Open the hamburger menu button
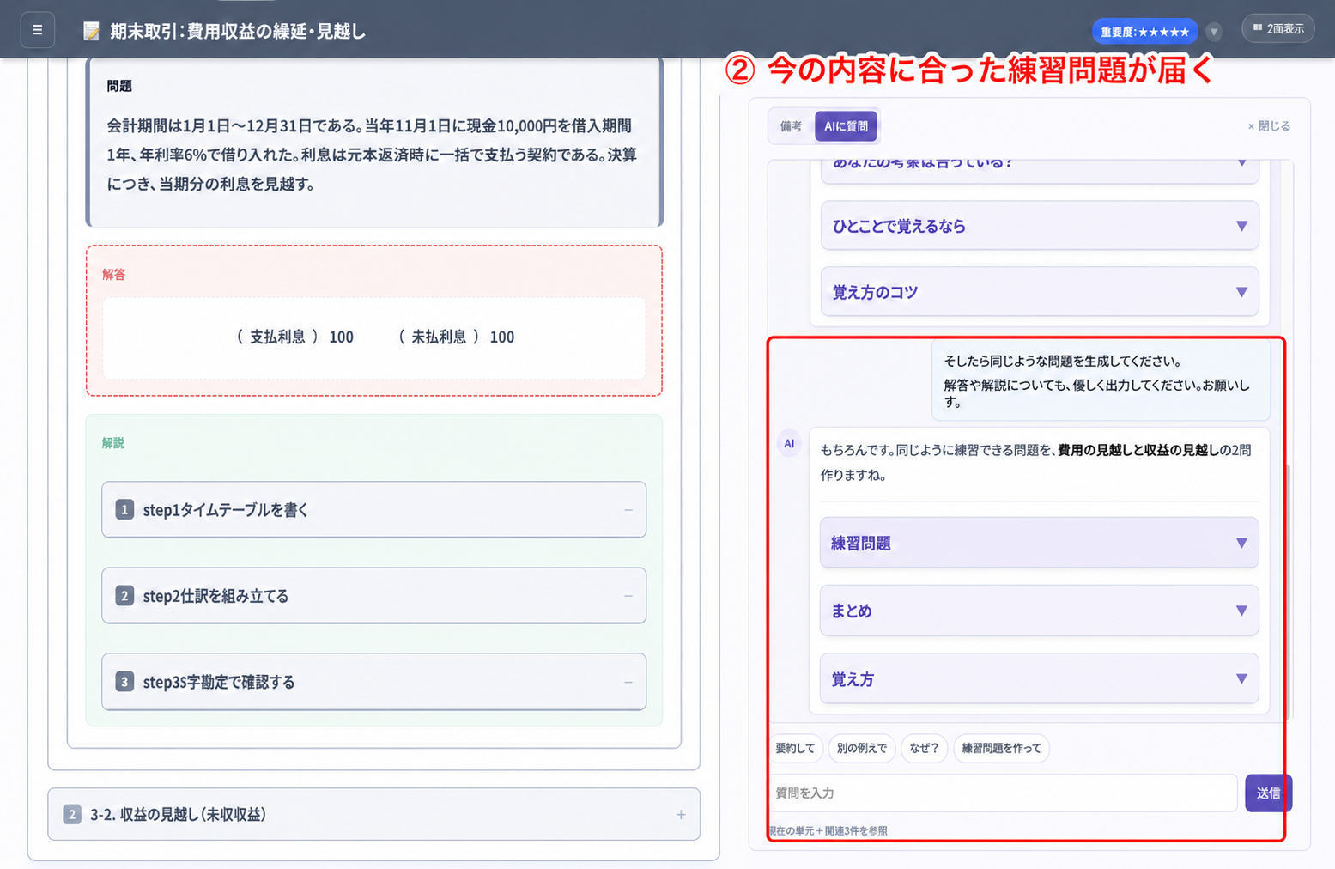This screenshot has height=869, width=1335. 37,30
